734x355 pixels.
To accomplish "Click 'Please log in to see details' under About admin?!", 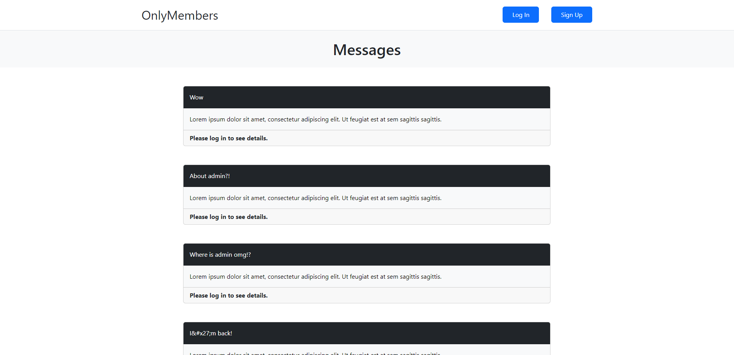I will (228, 217).
